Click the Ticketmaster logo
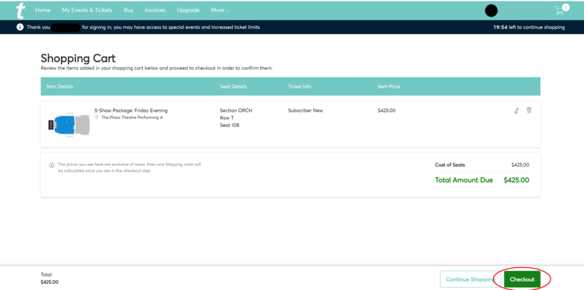The width and height of the screenshot is (584, 290). point(21,10)
